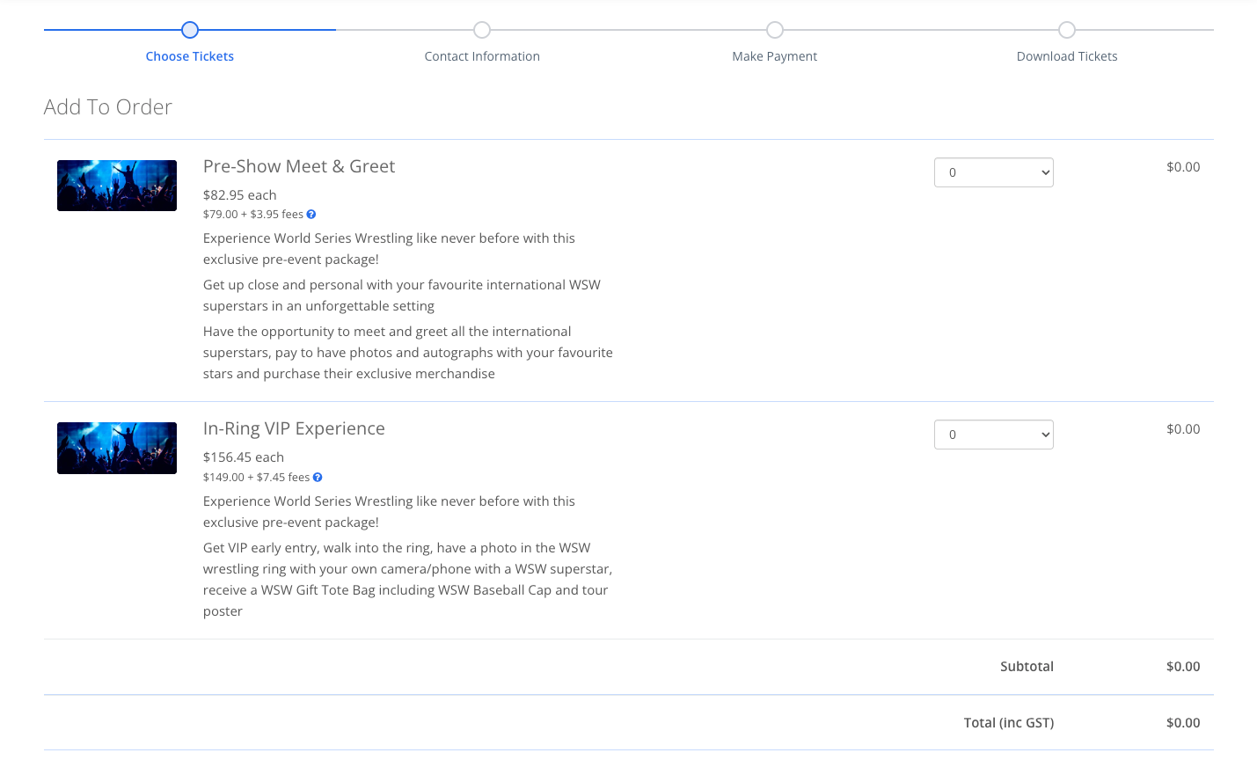Click the Contact Information step label
Viewport: 1257px width, 760px height.
[482, 56]
